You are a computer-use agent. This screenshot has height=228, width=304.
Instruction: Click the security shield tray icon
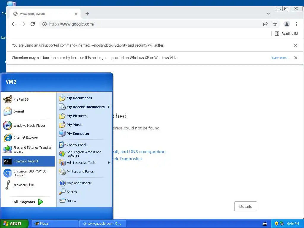276,224
